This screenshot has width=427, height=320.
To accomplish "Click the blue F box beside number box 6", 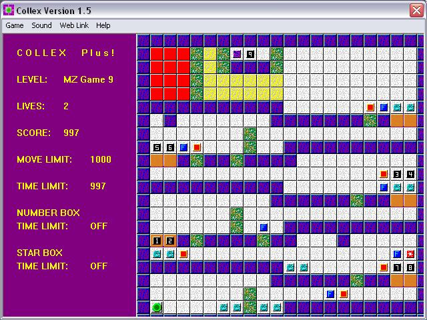I will (x=183, y=147).
